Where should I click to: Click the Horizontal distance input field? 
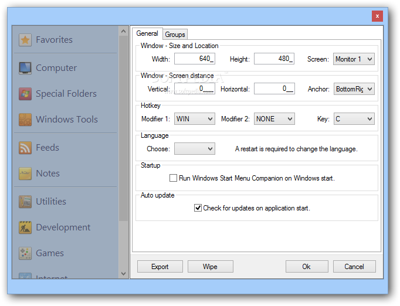(274, 89)
